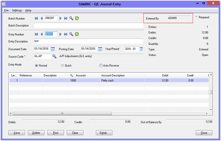Open the Detail... dialog button

pos(104,133)
